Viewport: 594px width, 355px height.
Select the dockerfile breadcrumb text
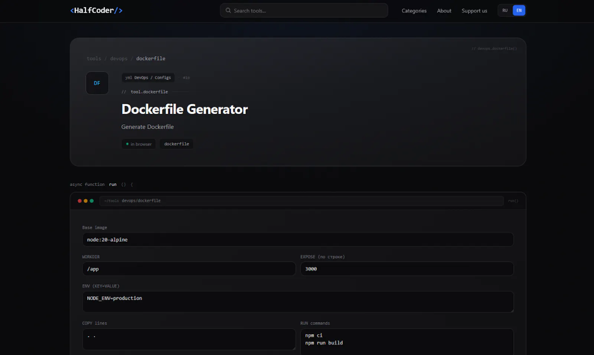click(151, 59)
